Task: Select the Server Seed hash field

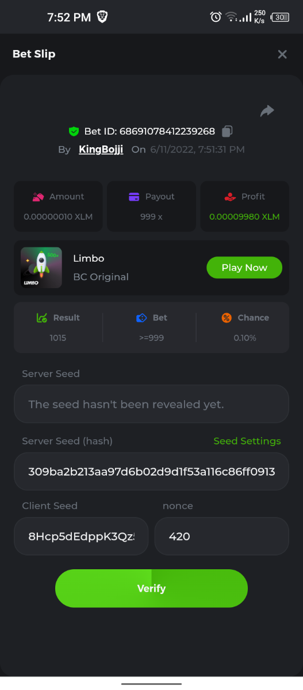Action: 151,471
